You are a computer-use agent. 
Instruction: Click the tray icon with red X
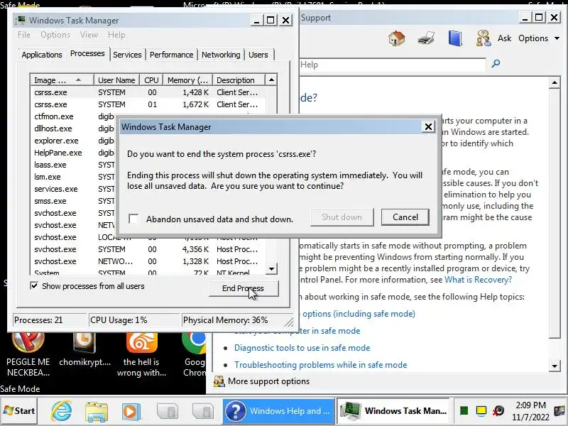[498, 410]
